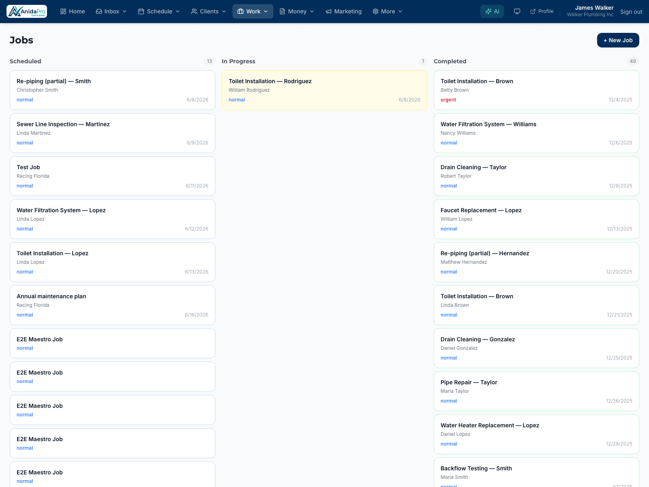The image size is (649, 487).
Task: Click the Money document icon
Action: (282, 11)
